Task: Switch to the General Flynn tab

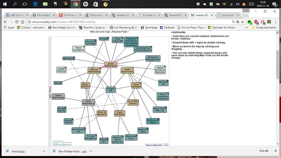Action: [176, 15]
